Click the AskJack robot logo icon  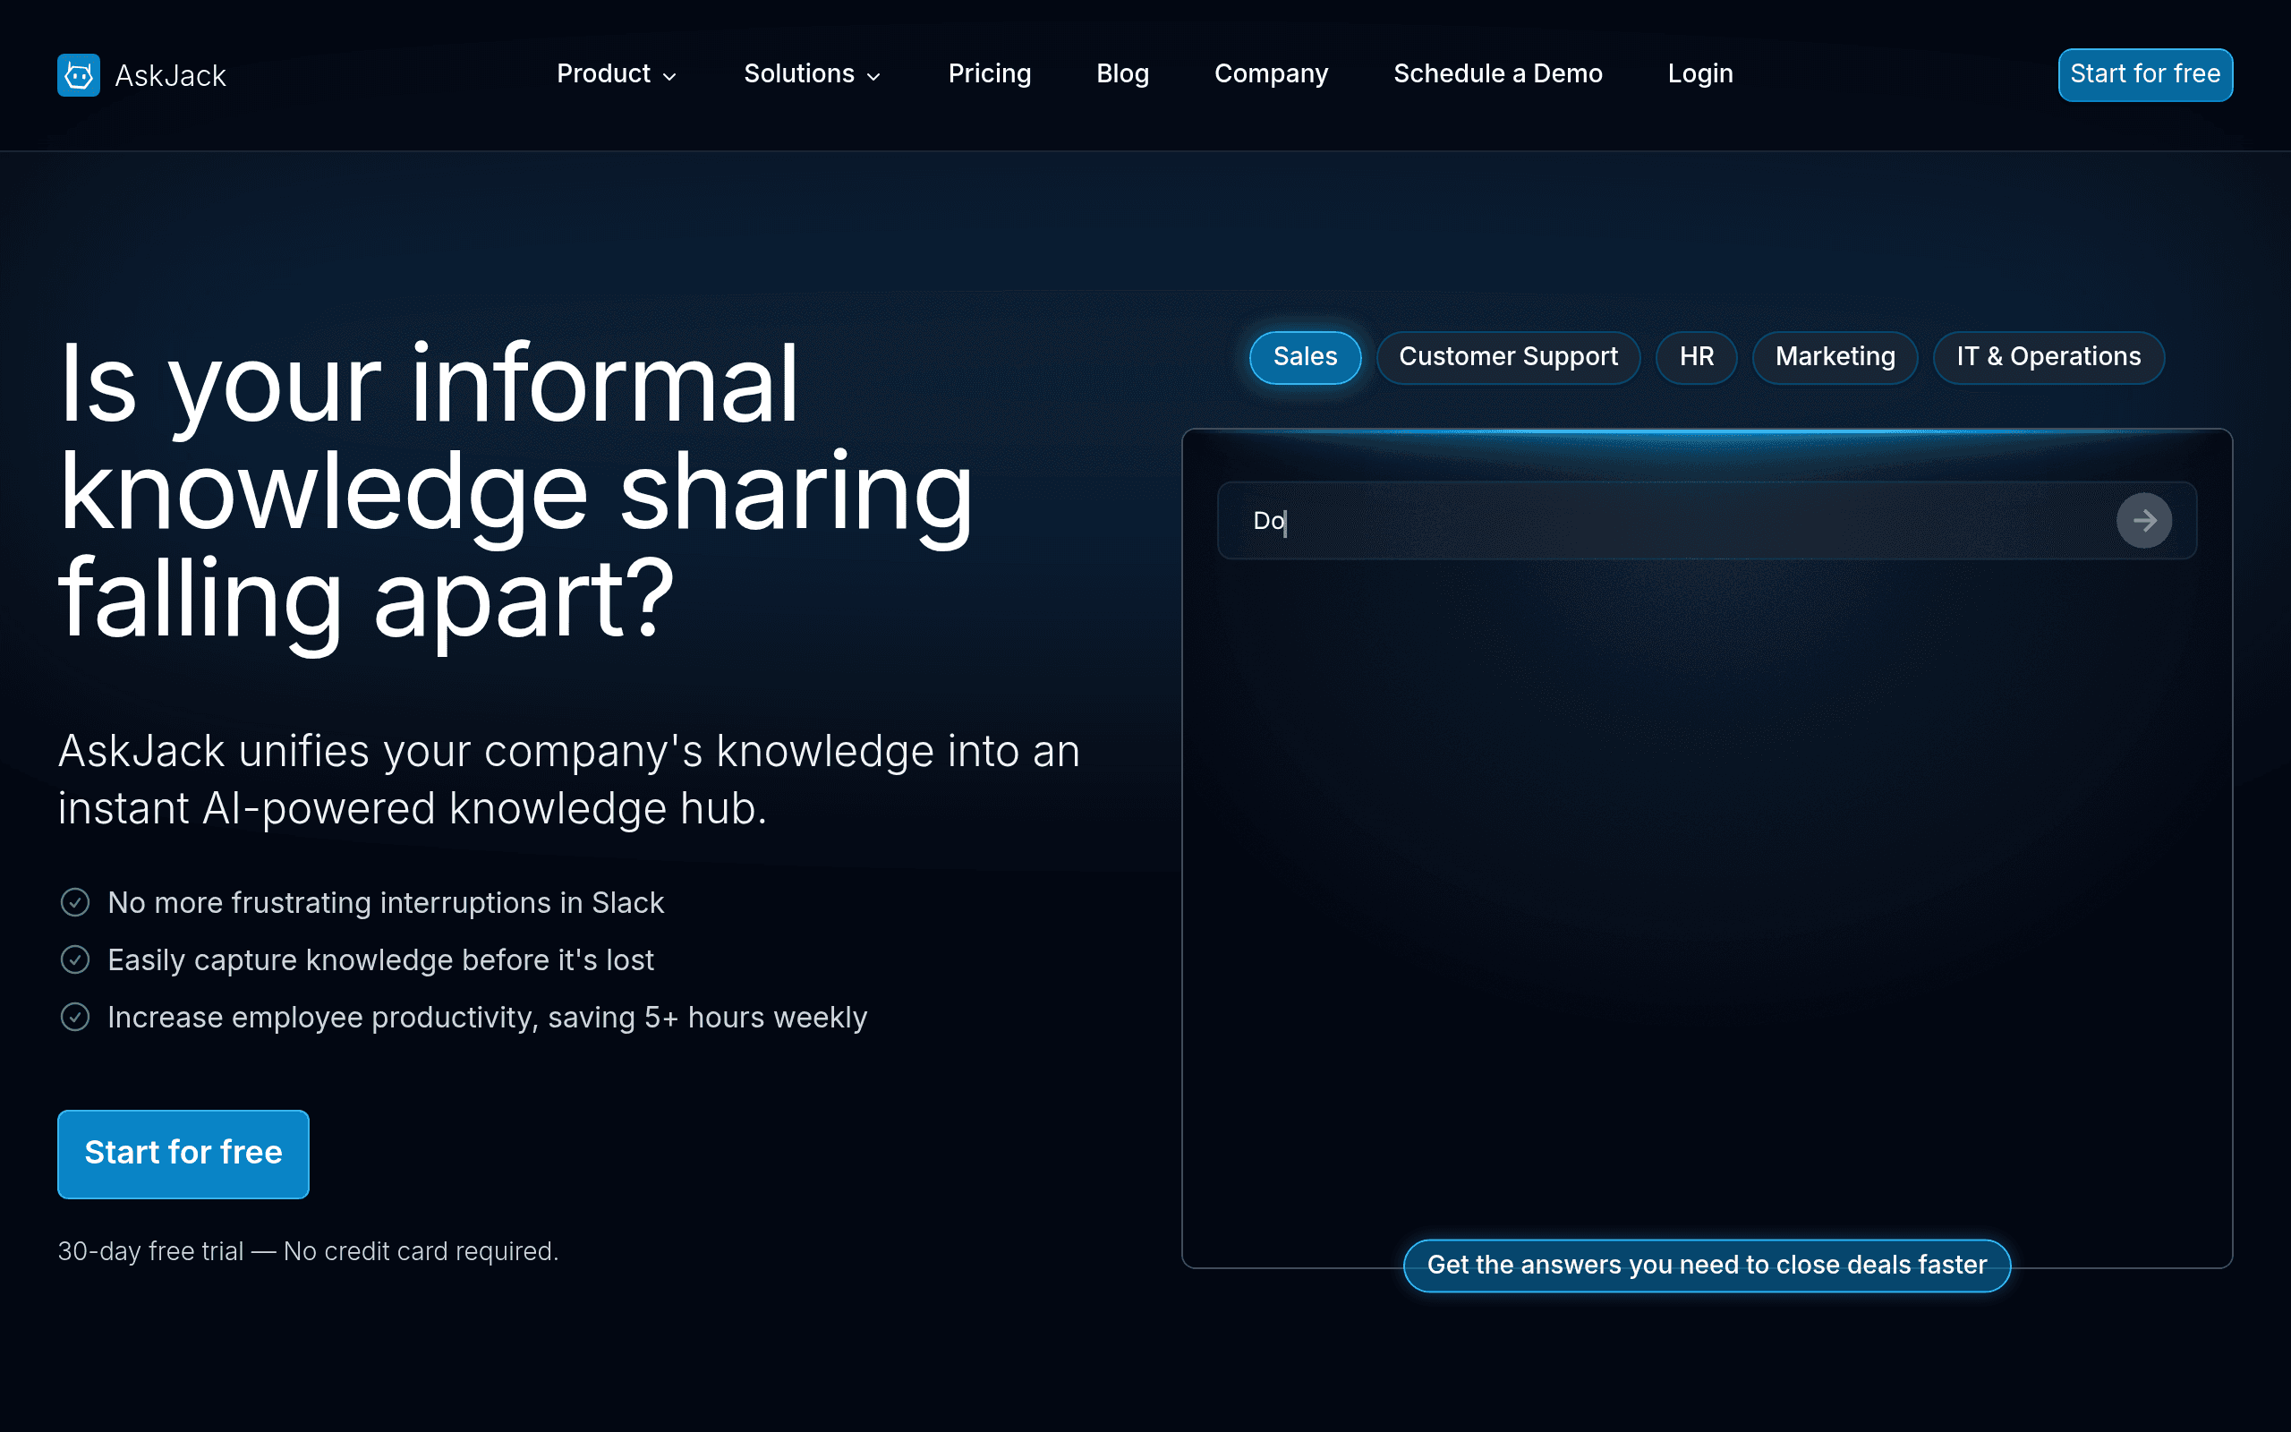coord(79,75)
